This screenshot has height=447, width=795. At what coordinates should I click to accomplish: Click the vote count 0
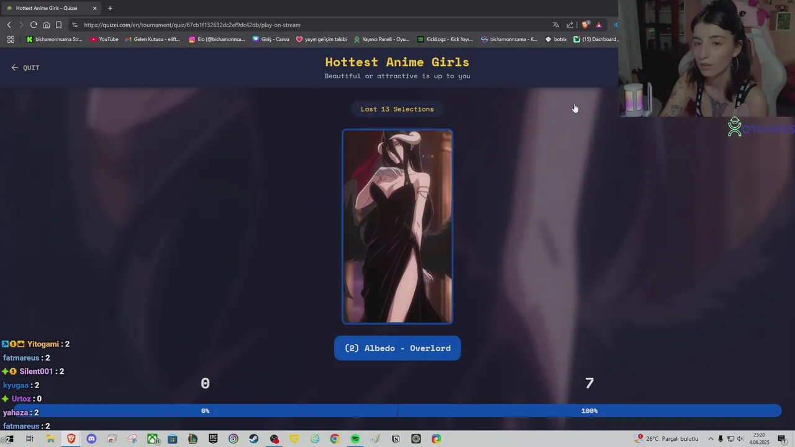(205, 384)
